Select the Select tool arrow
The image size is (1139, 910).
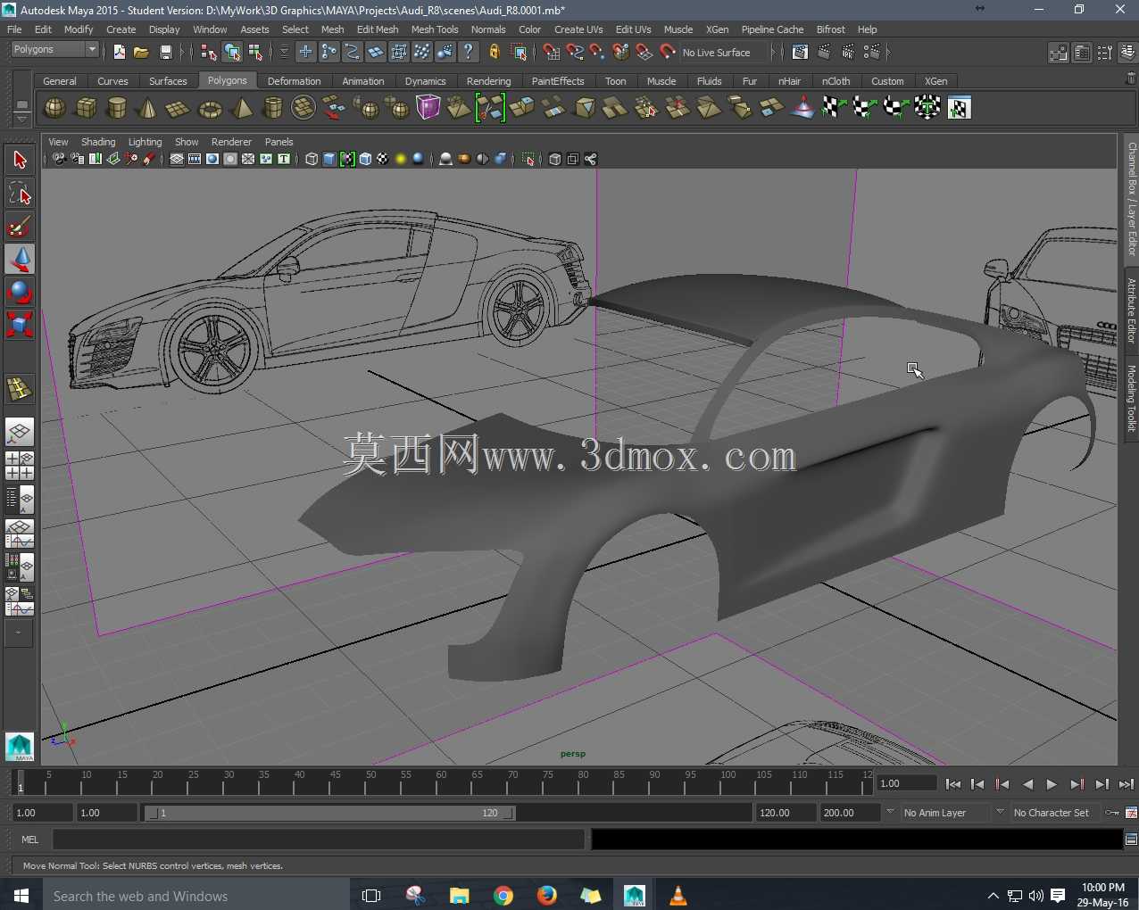pyautogui.click(x=20, y=161)
